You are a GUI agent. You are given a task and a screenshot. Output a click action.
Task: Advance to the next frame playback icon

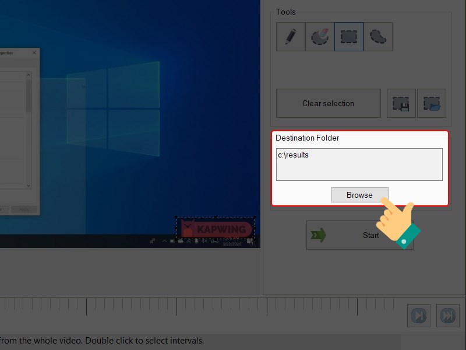tap(418, 315)
